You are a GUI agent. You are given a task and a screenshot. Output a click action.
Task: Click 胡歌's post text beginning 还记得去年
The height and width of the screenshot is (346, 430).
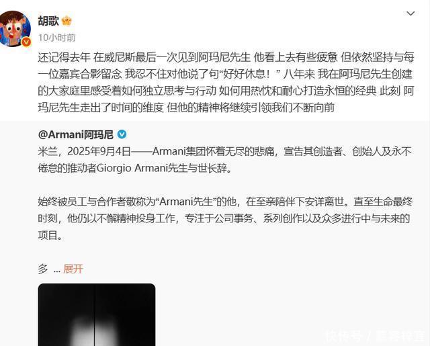[226, 82]
